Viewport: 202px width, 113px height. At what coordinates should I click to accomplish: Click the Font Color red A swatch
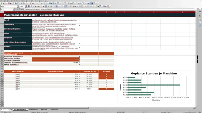pyautogui.click(x=38, y=6)
